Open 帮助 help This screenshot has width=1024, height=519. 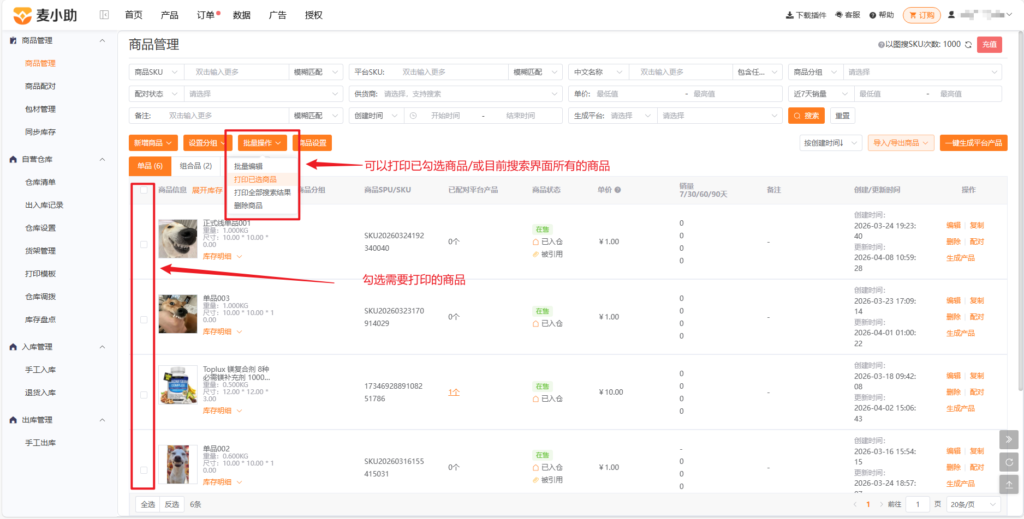click(882, 15)
